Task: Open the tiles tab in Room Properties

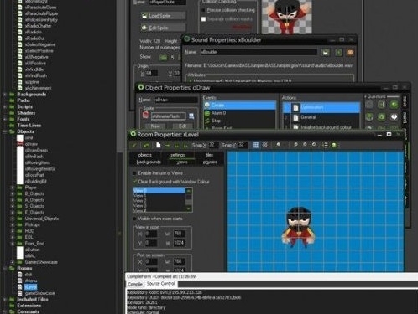Action: pos(210,155)
